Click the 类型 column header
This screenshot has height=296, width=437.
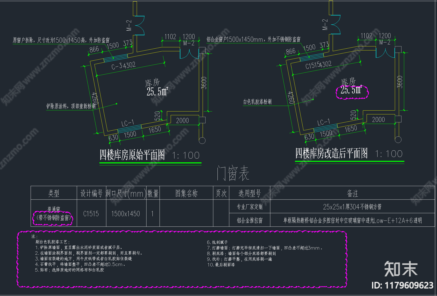click(x=54, y=194)
